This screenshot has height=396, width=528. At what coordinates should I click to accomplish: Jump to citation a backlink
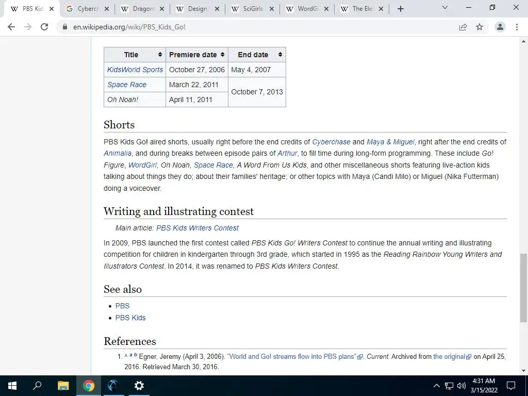coord(131,355)
